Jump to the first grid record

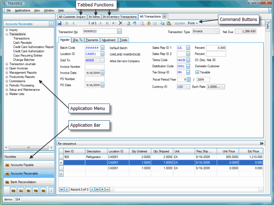tap(61, 189)
